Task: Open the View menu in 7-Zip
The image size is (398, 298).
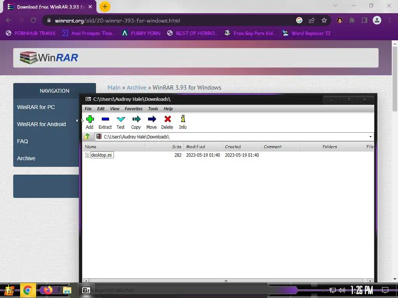Action: pos(115,109)
